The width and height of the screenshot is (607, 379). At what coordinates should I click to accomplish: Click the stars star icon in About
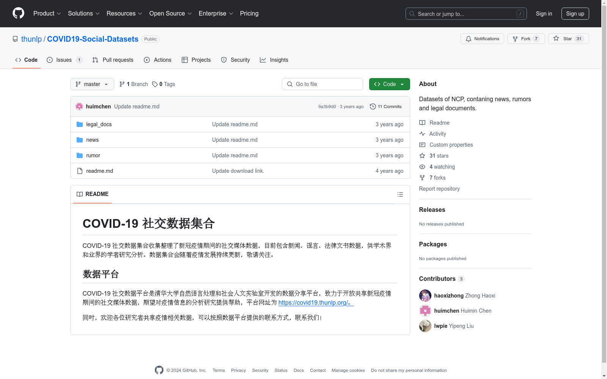(x=422, y=156)
